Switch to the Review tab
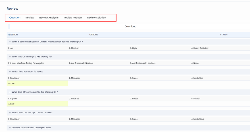 30,18
